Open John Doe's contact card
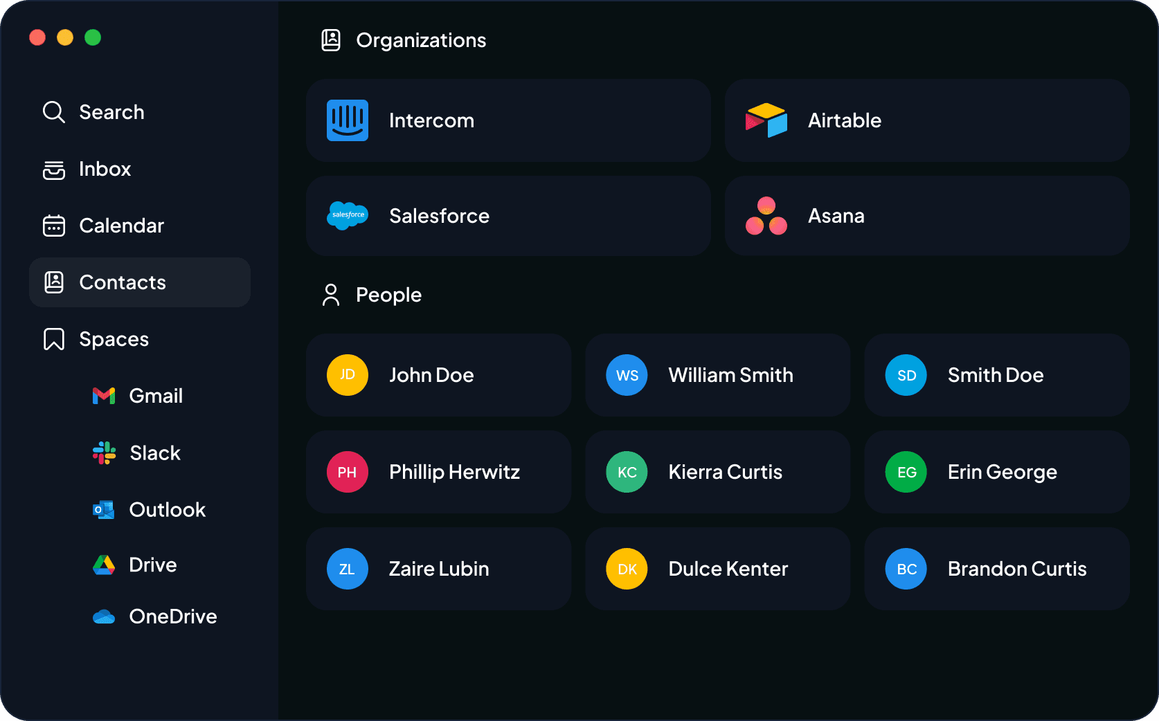The image size is (1159, 721). [438, 375]
